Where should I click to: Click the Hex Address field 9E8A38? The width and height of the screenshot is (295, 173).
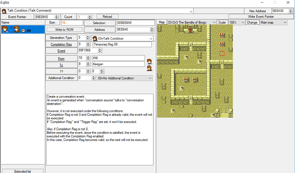(280, 11)
